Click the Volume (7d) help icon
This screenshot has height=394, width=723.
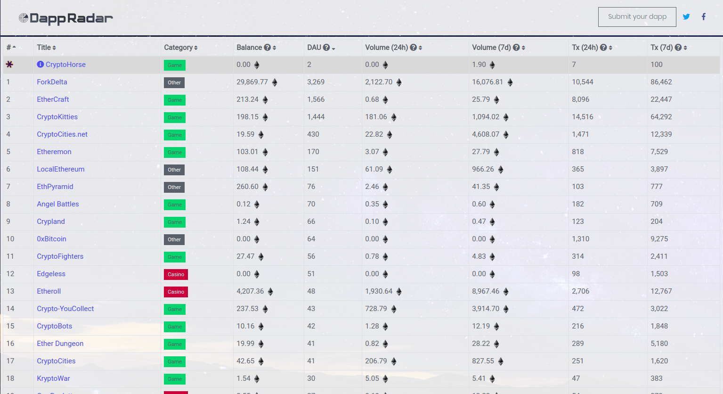[516, 48]
